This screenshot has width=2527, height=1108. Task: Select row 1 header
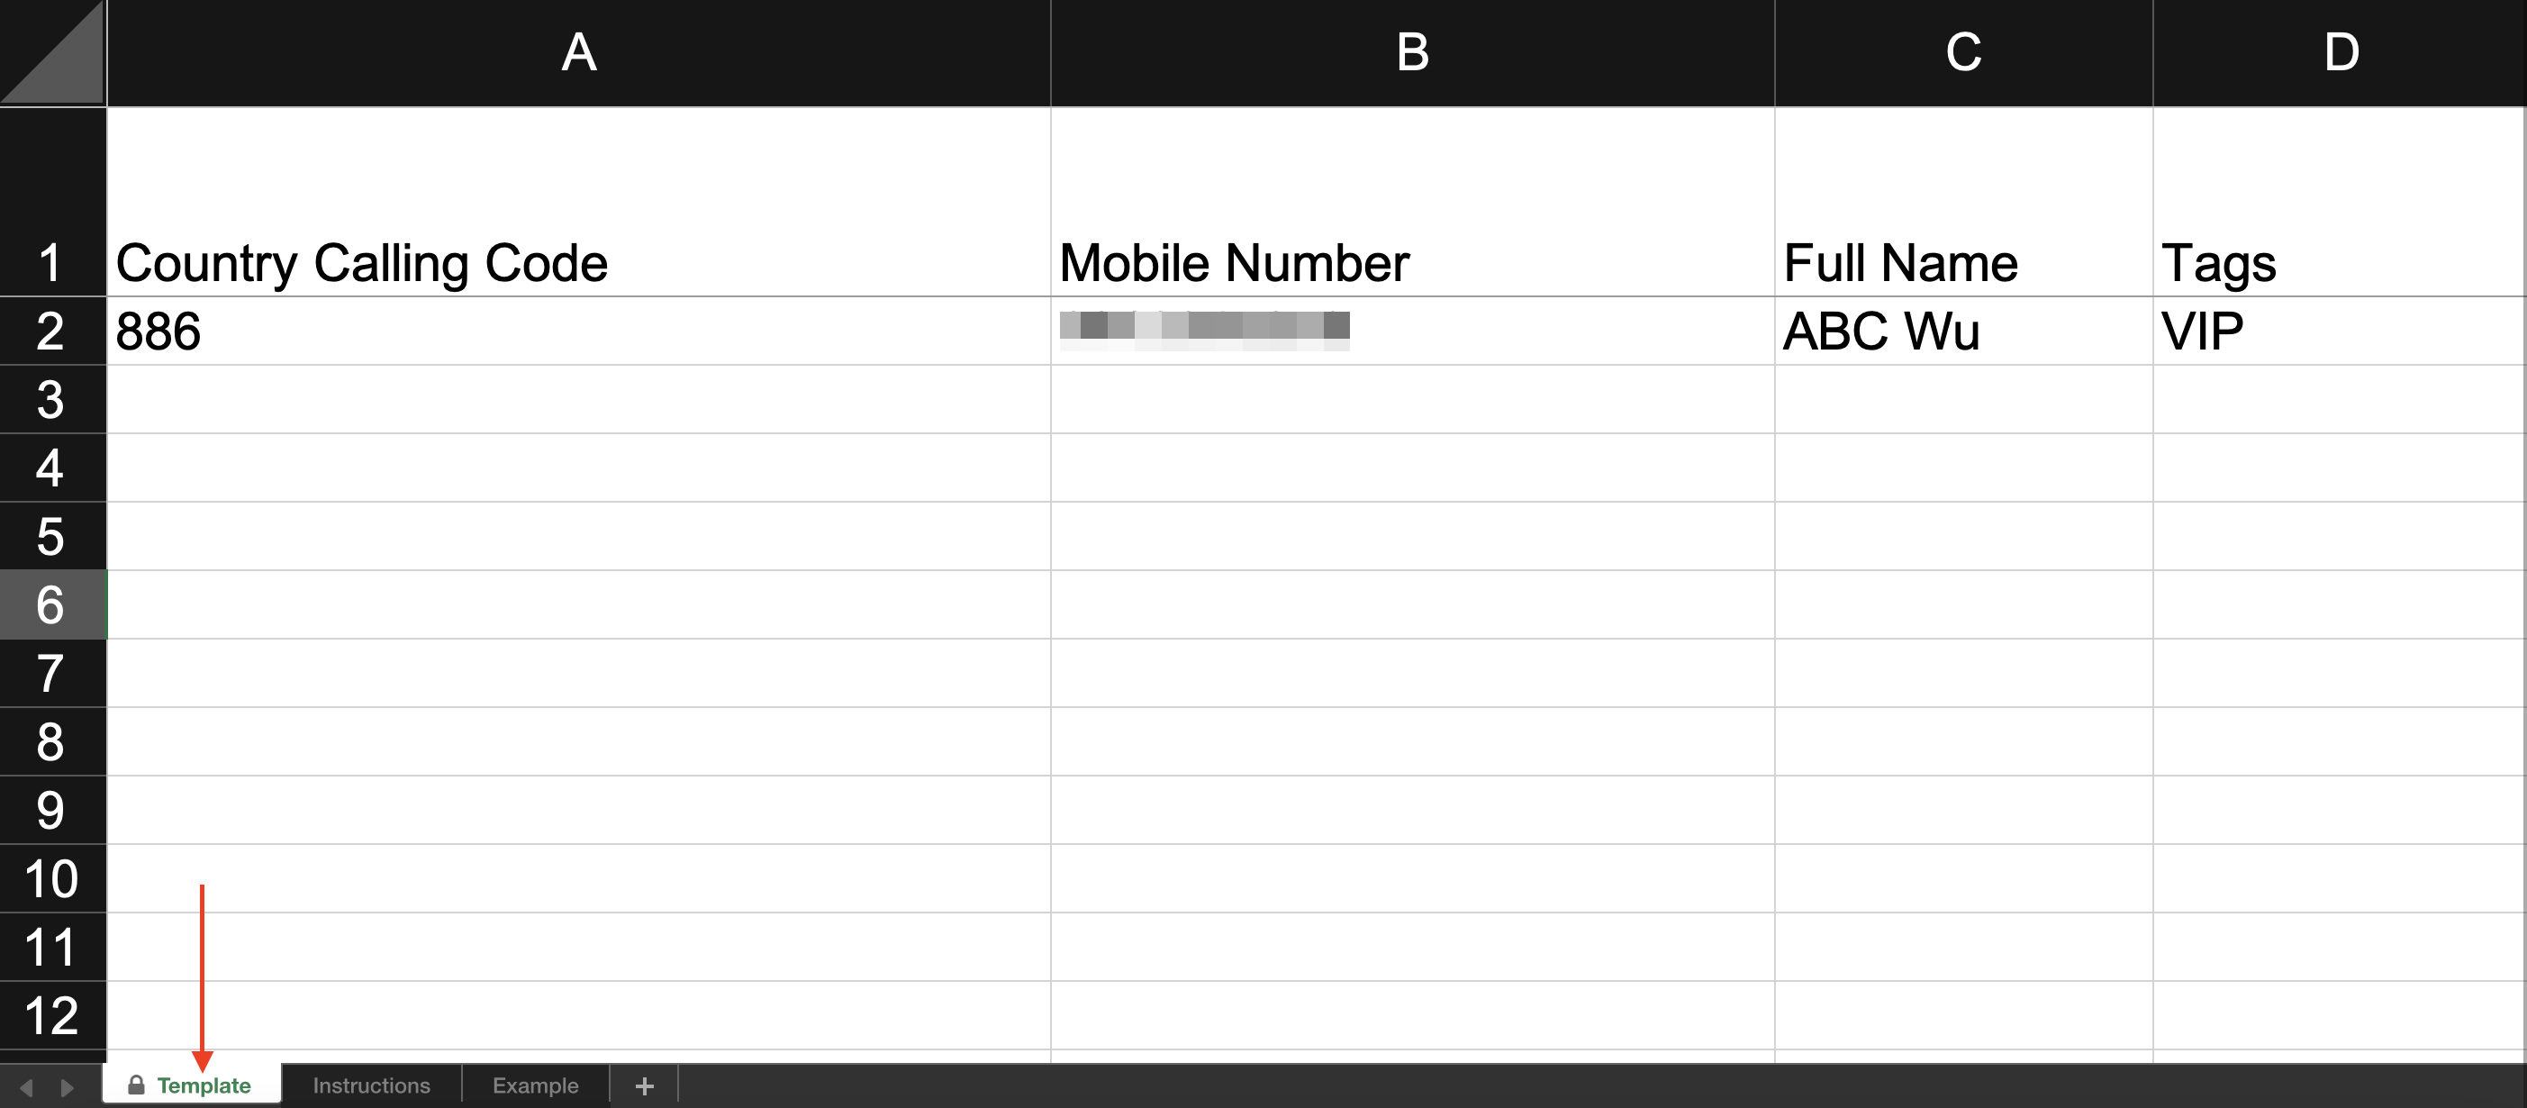coord(53,201)
